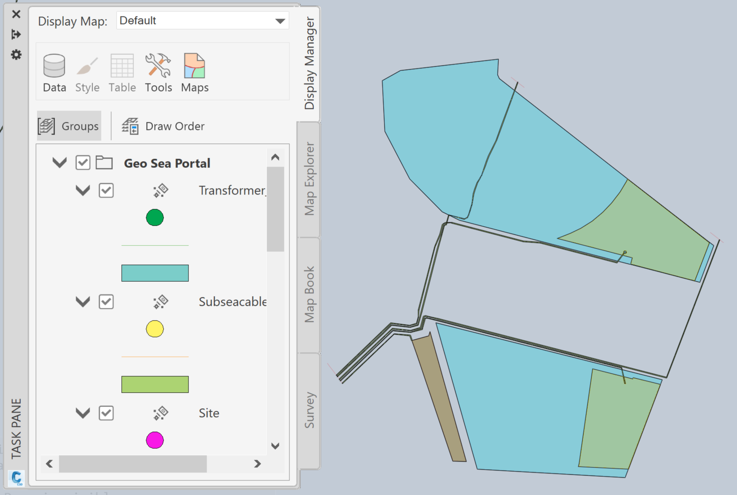Select the Site layer name
The height and width of the screenshot is (495, 737).
pyautogui.click(x=209, y=413)
